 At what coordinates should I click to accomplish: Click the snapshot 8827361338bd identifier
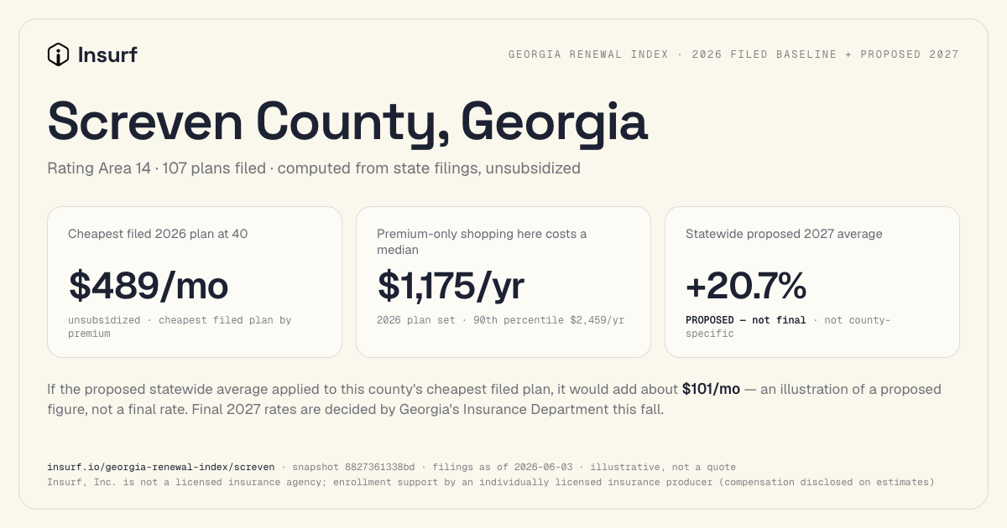coord(353,467)
